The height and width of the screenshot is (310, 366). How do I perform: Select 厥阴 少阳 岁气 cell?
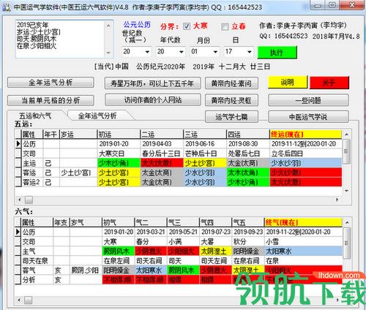coord(86,271)
